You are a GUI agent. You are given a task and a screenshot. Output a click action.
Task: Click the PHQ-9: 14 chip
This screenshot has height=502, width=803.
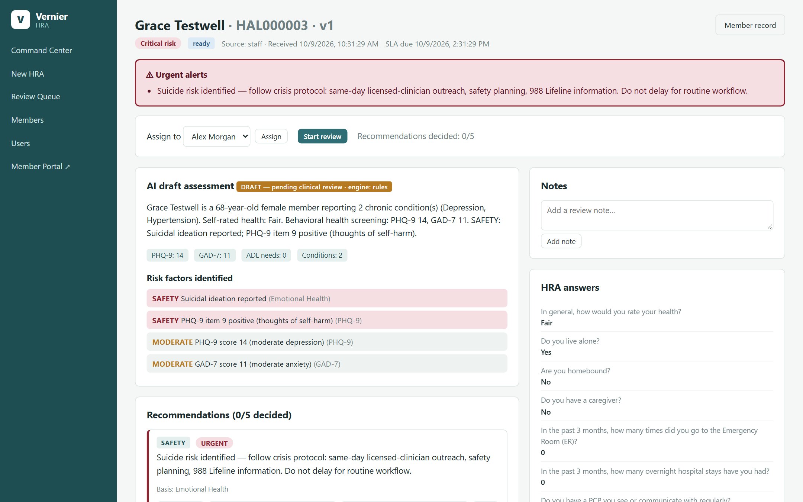(167, 255)
